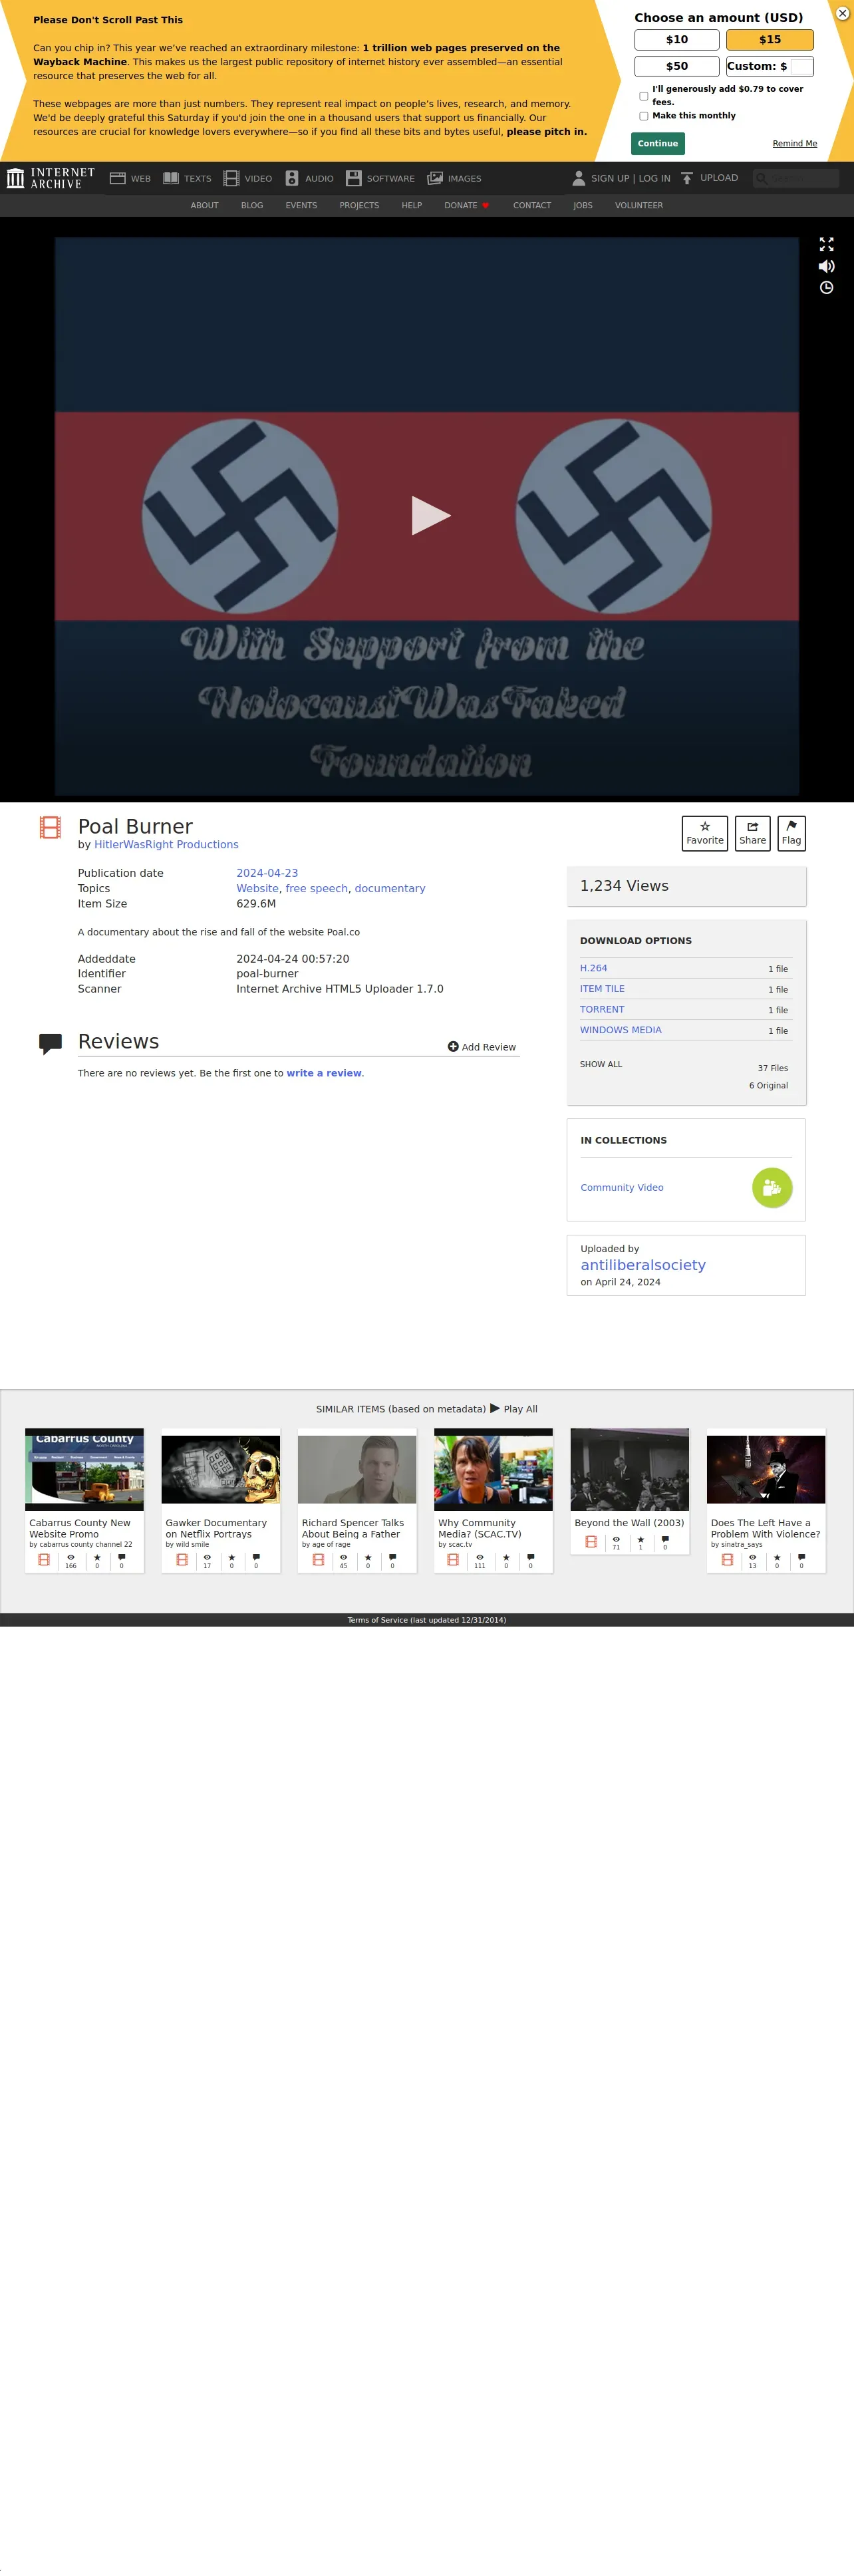The width and height of the screenshot is (854, 2576).
Task: Open the Texts section icon
Action: click(x=171, y=178)
